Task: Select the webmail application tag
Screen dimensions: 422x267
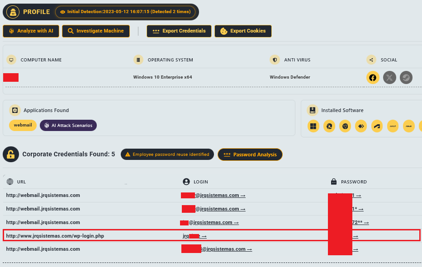Action: pyautogui.click(x=23, y=125)
